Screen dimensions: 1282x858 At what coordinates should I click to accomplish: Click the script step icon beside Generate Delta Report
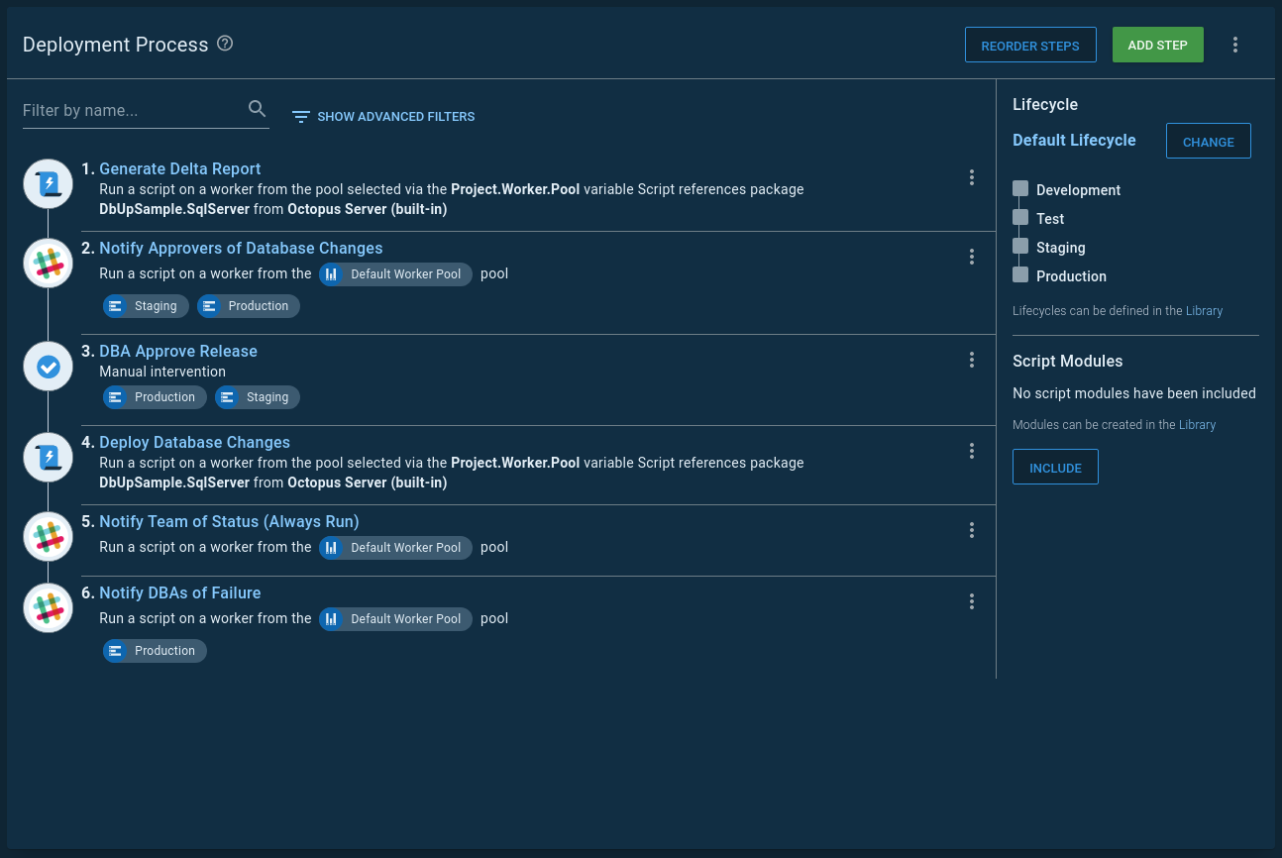pyautogui.click(x=48, y=183)
